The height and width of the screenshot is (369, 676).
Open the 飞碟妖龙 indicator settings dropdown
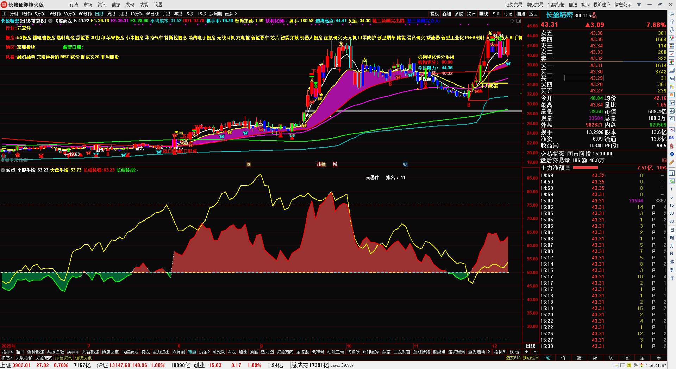click(50, 21)
